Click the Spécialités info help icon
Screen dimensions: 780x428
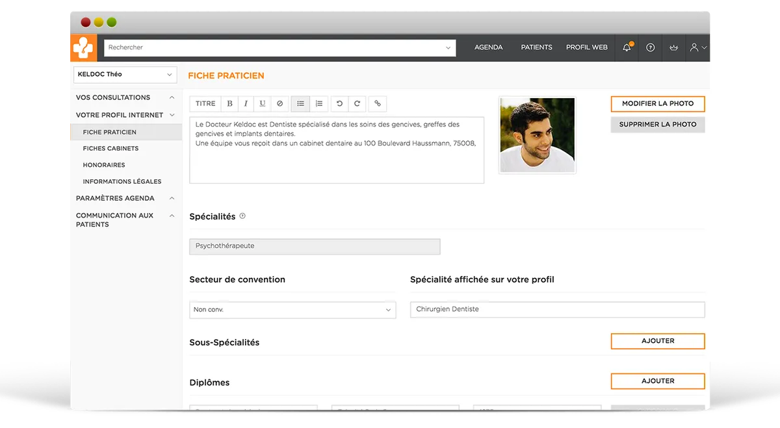point(242,216)
